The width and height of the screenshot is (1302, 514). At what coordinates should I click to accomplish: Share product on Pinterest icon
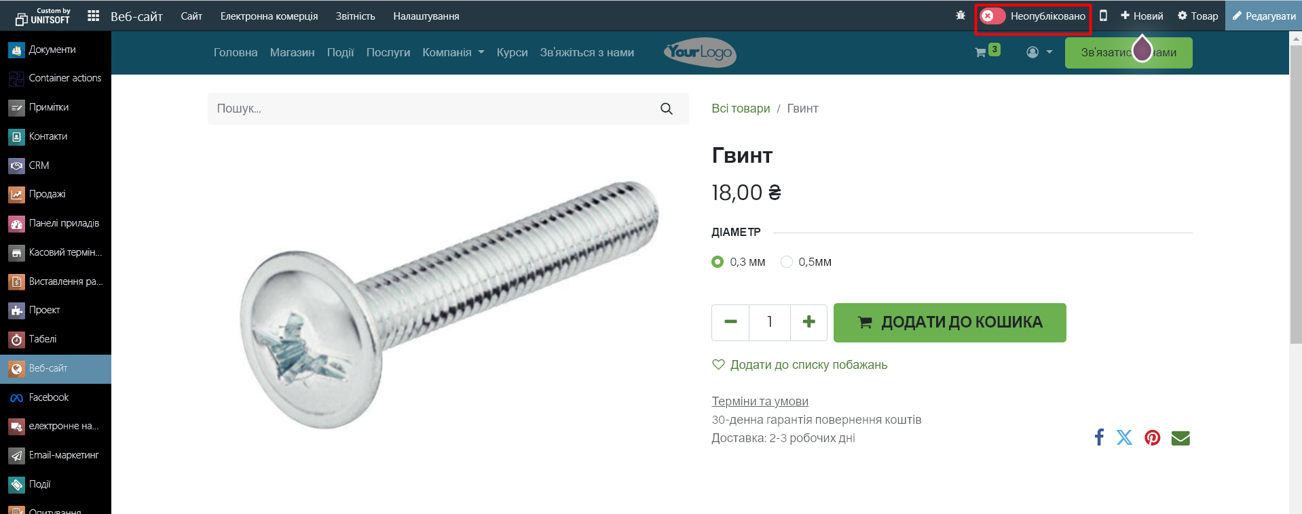tap(1153, 437)
